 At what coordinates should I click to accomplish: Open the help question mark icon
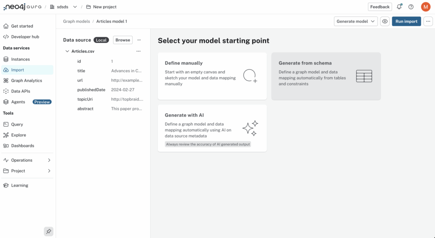tap(411, 7)
